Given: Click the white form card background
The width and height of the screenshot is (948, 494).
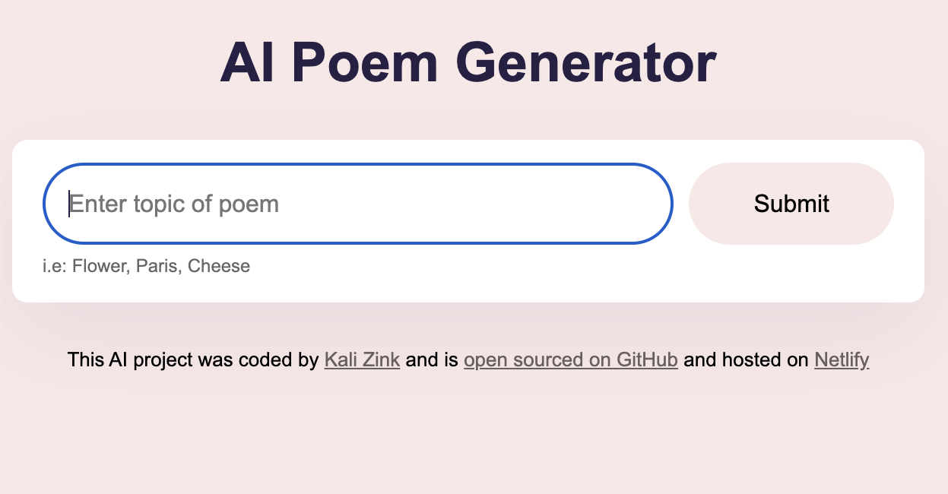Looking at the screenshot, I should 468,289.
